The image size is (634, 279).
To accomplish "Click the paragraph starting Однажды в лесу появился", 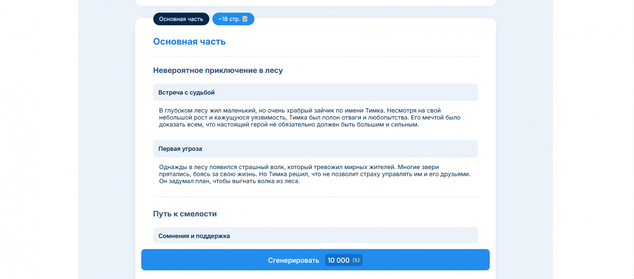I will (x=315, y=174).
